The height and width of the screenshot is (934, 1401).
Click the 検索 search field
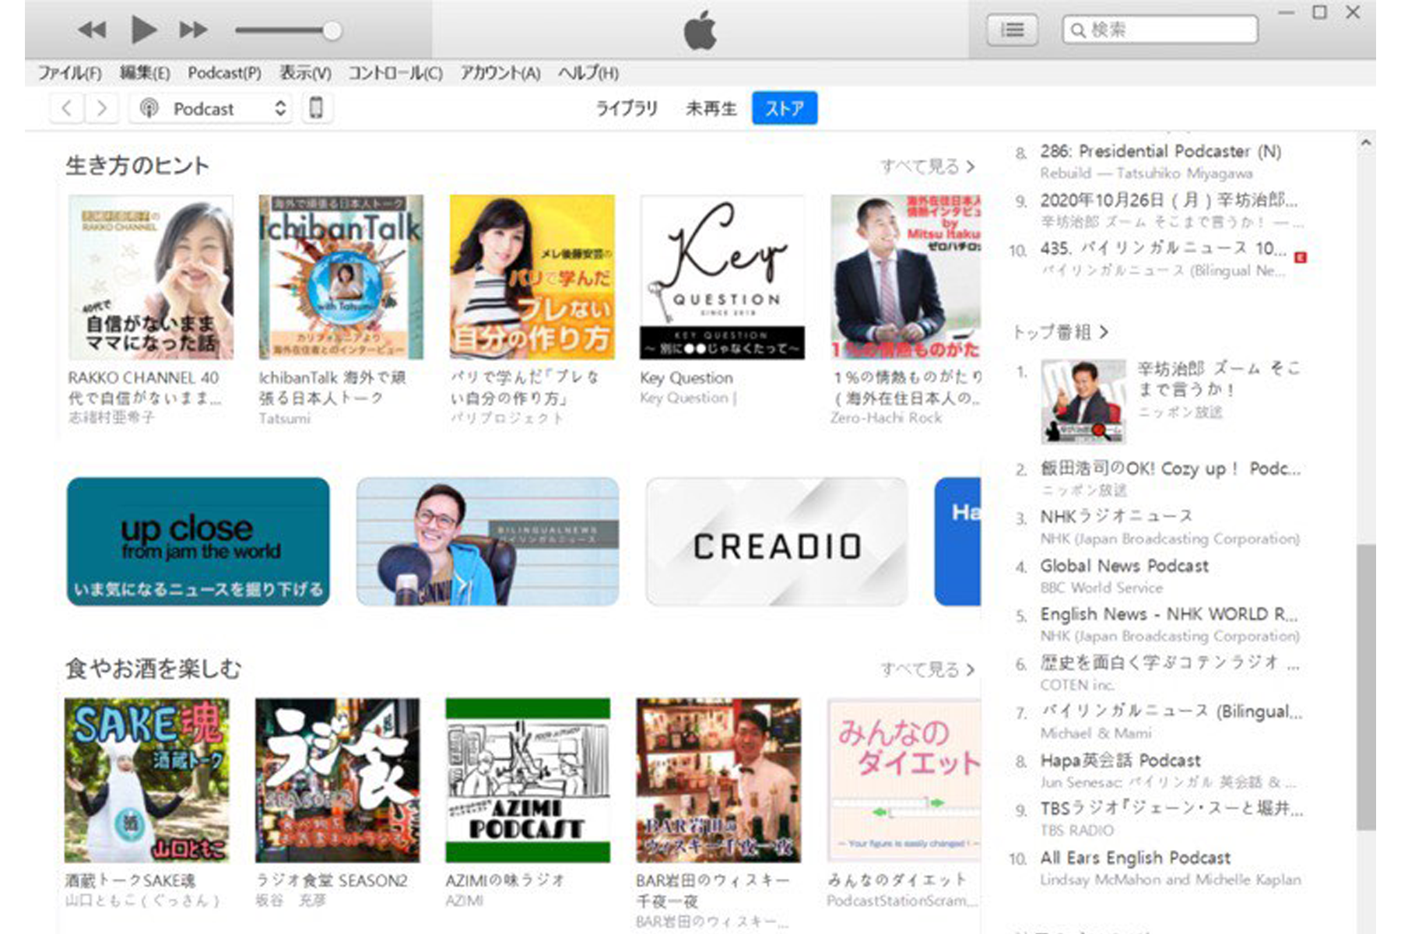[1160, 30]
